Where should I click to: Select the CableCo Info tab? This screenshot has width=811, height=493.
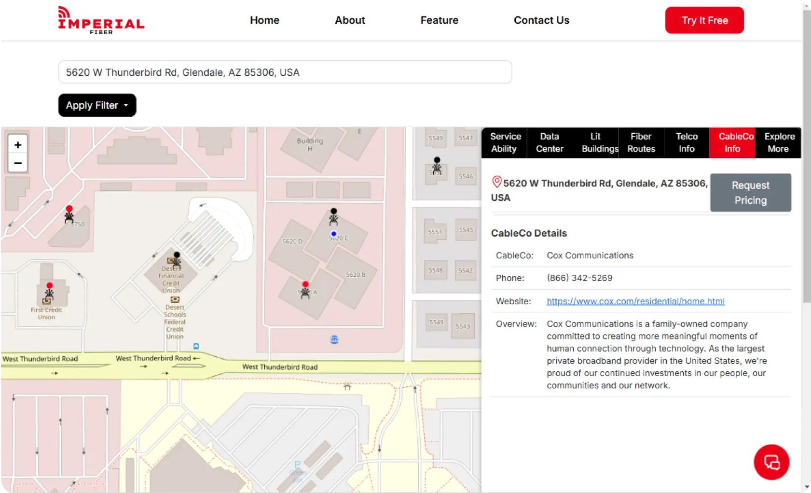coord(732,142)
